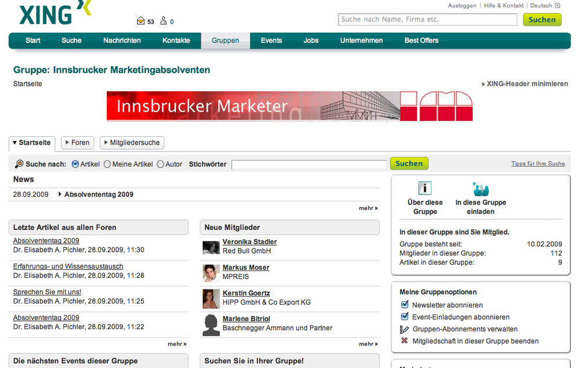This screenshot has width=576, height=368.
Task: Click the 'In diese Gruppe einladen' icon
Action: [480, 189]
